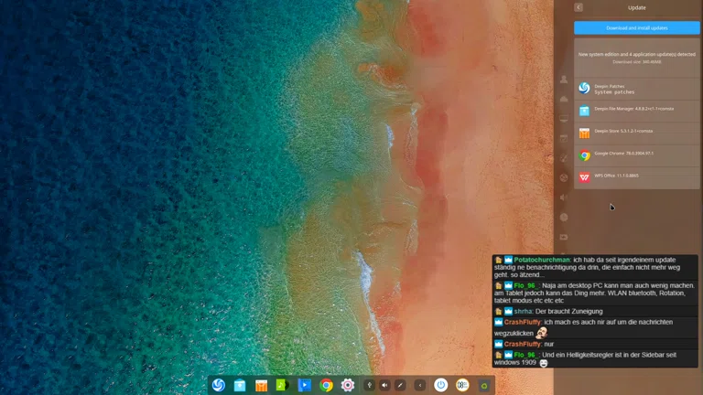Open Power settings in control center sidebar
The image size is (703, 395).
(x=564, y=237)
